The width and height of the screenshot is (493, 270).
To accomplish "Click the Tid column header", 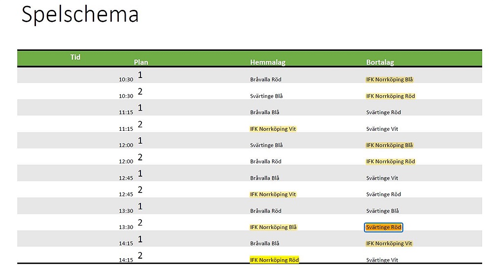I will (x=75, y=57).
